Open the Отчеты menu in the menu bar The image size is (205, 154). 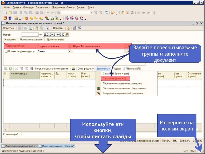pos(70,7)
